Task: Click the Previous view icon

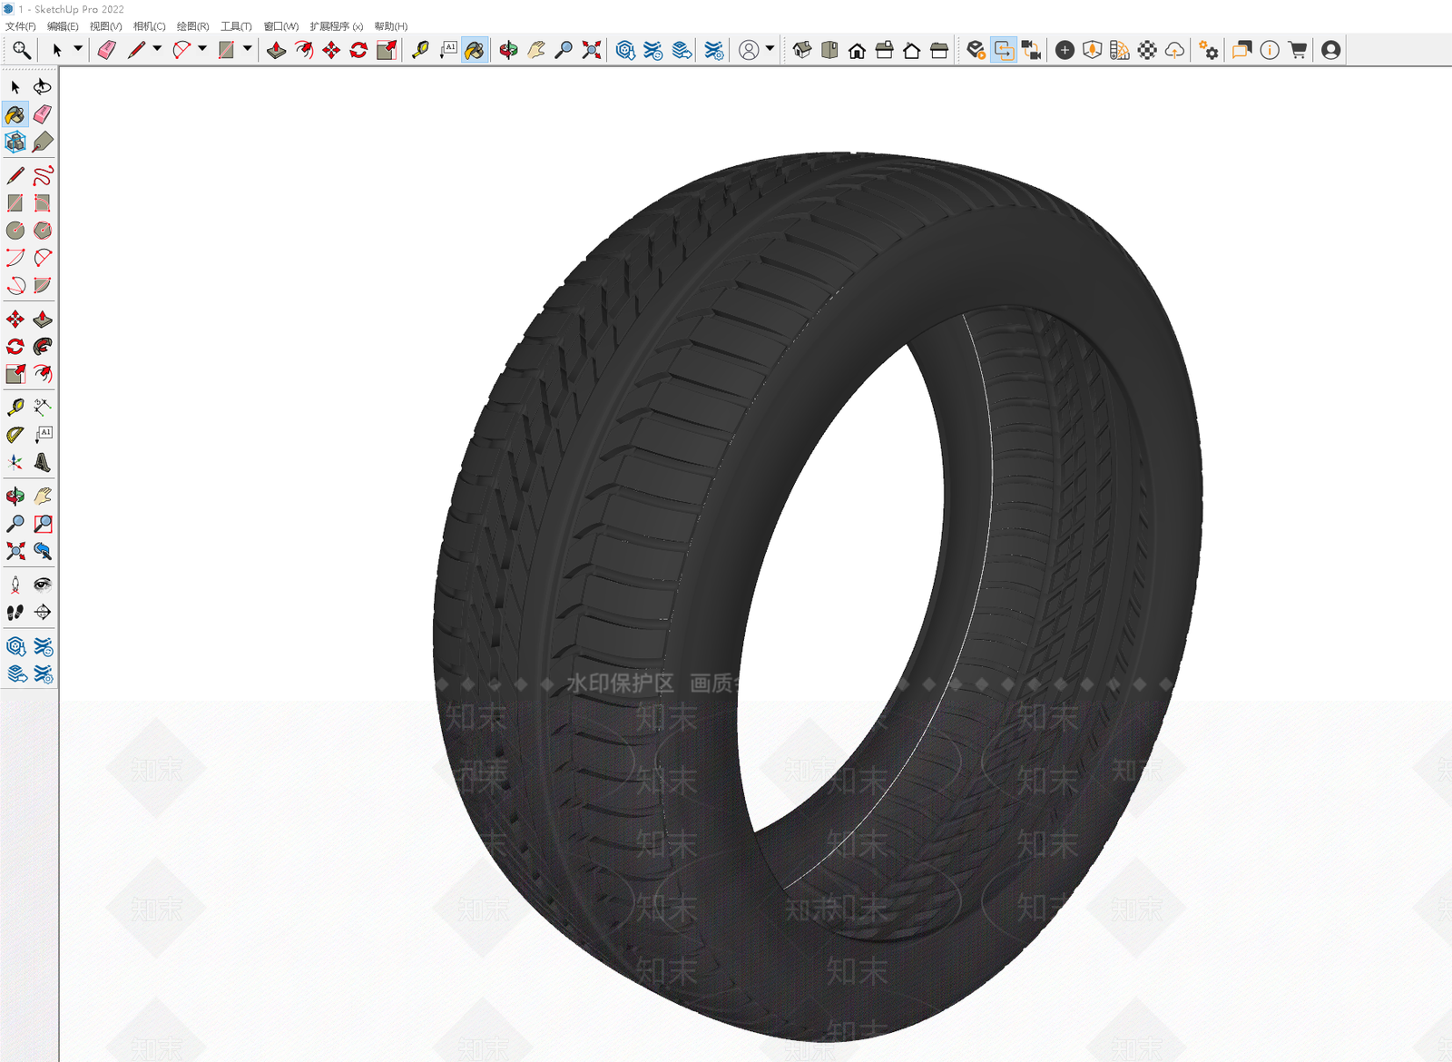Action: tap(43, 551)
